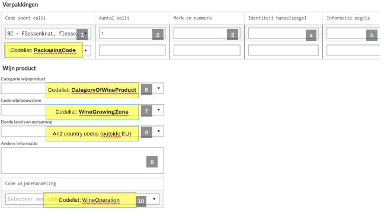
Task: Expand the Categorie wijnproduct dropdown arrow
Action: tap(159, 88)
